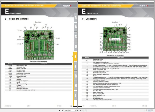Open section tab F
Screen dimensions: 155x112
(75, 66)
